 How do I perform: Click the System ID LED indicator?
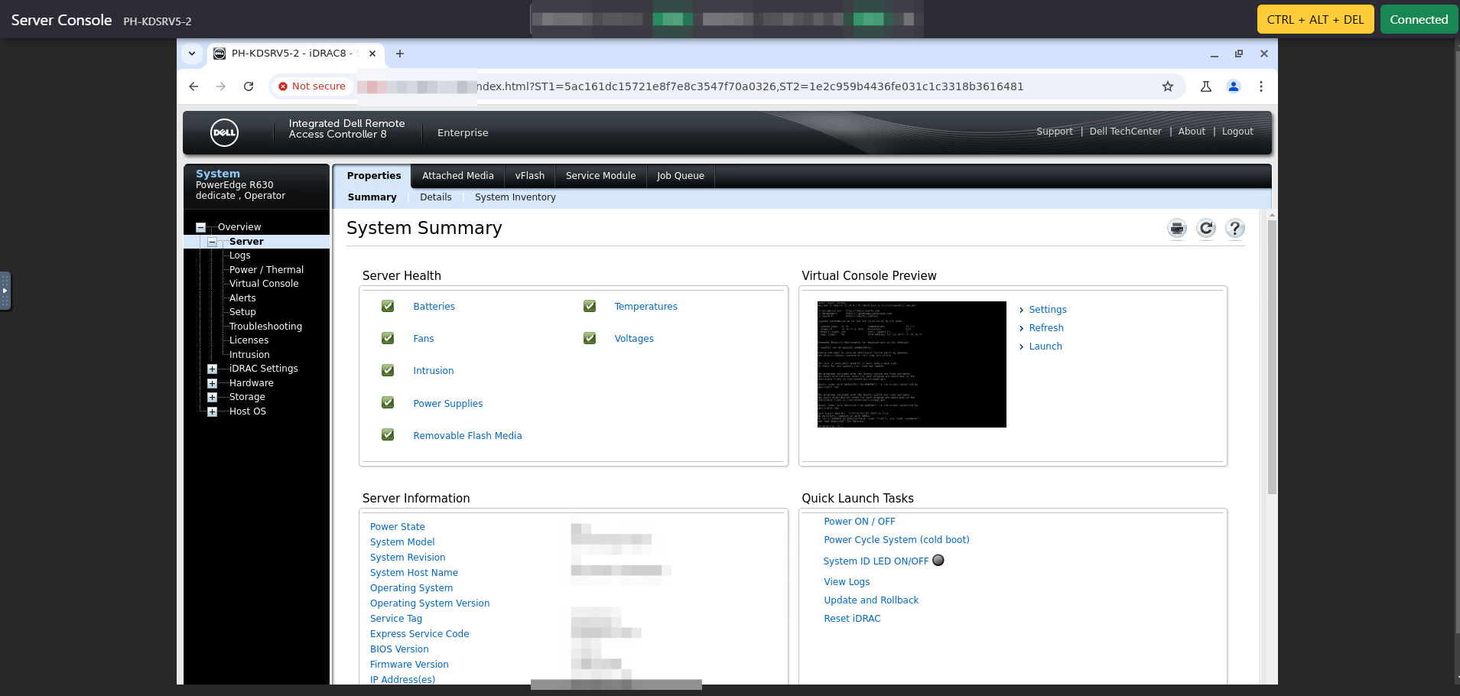tap(938, 560)
